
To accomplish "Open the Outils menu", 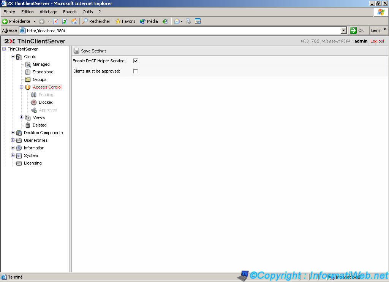I will tap(88, 12).
